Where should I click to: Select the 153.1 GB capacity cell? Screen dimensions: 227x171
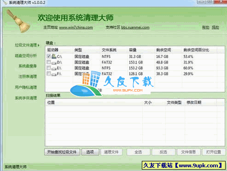point(136,63)
